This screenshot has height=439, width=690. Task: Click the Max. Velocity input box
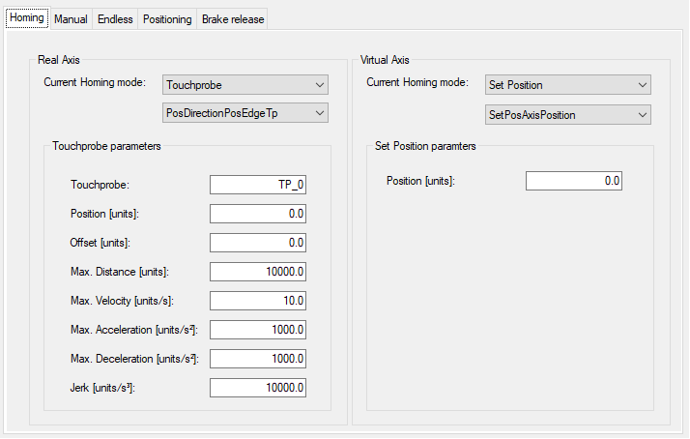coord(258,301)
